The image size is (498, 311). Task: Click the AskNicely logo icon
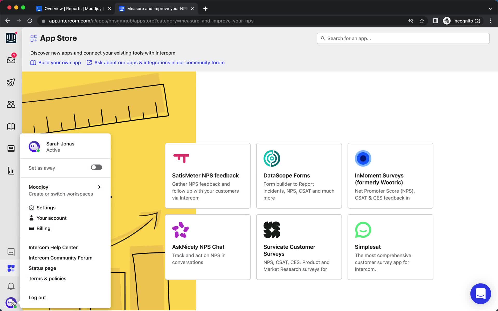tap(181, 230)
